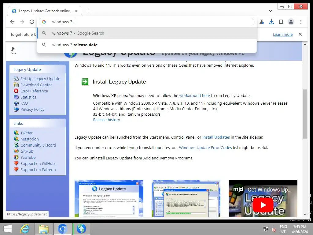313x235 pixels.
Task: Open Error Reference sidebar link
Action: [34, 91]
